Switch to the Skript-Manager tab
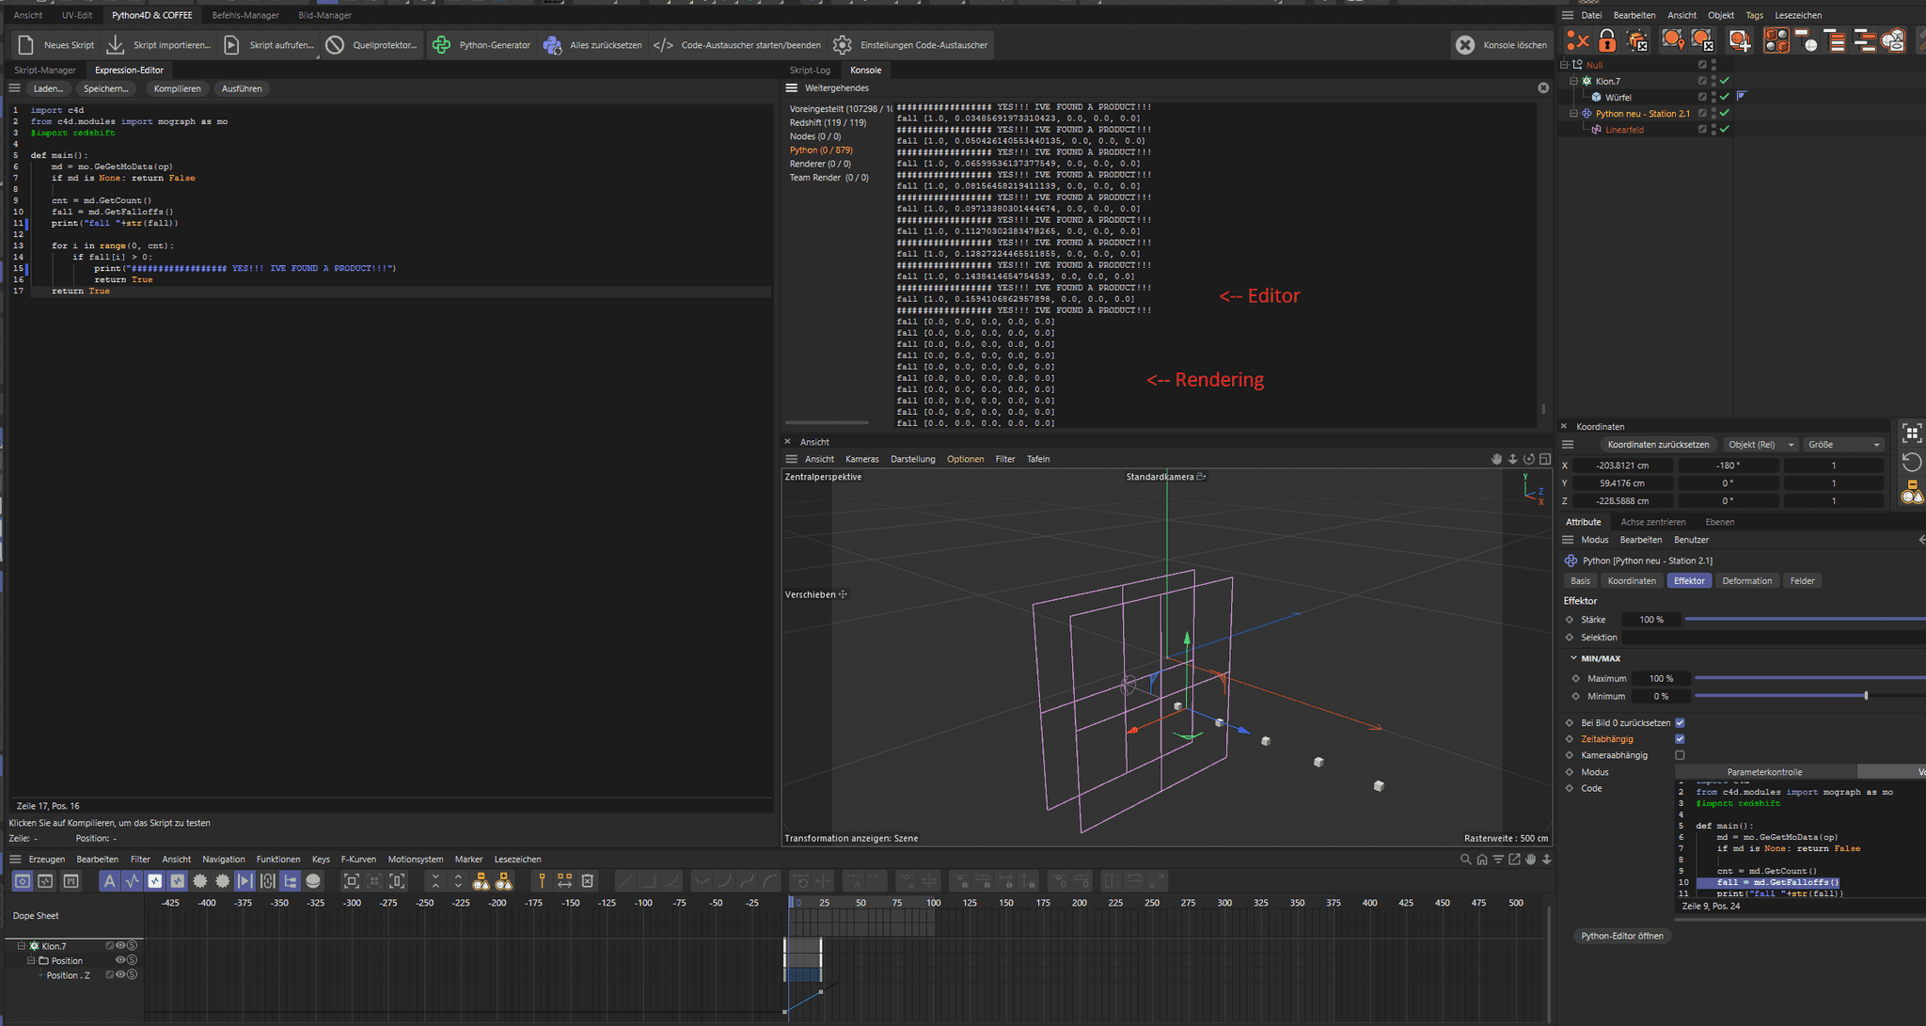This screenshot has width=1926, height=1026. pos(45,70)
